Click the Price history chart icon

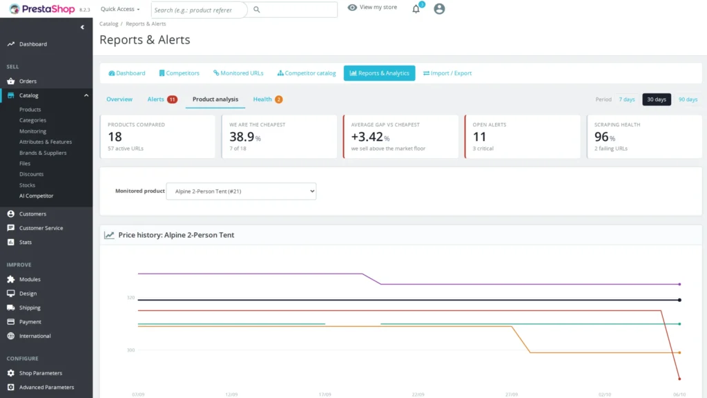[109, 235]
